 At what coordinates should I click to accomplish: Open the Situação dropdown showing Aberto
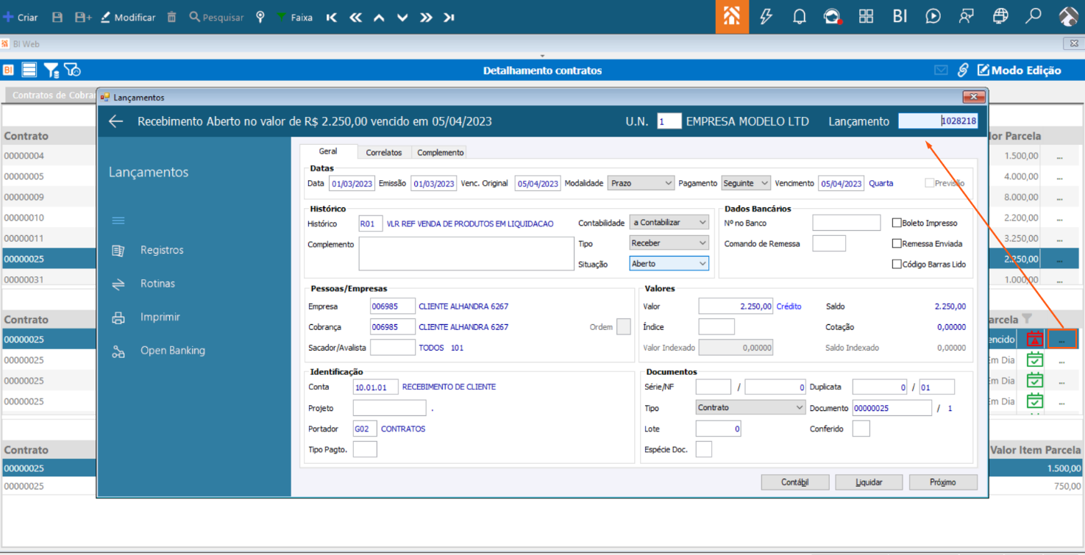[x=669, y=263]
